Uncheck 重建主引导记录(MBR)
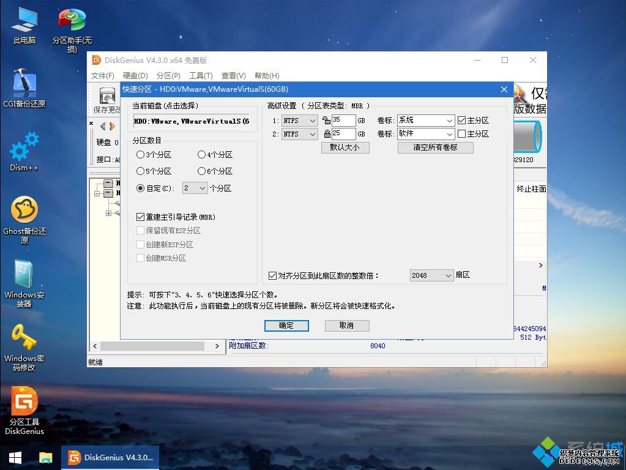 (x=141, y=217)
